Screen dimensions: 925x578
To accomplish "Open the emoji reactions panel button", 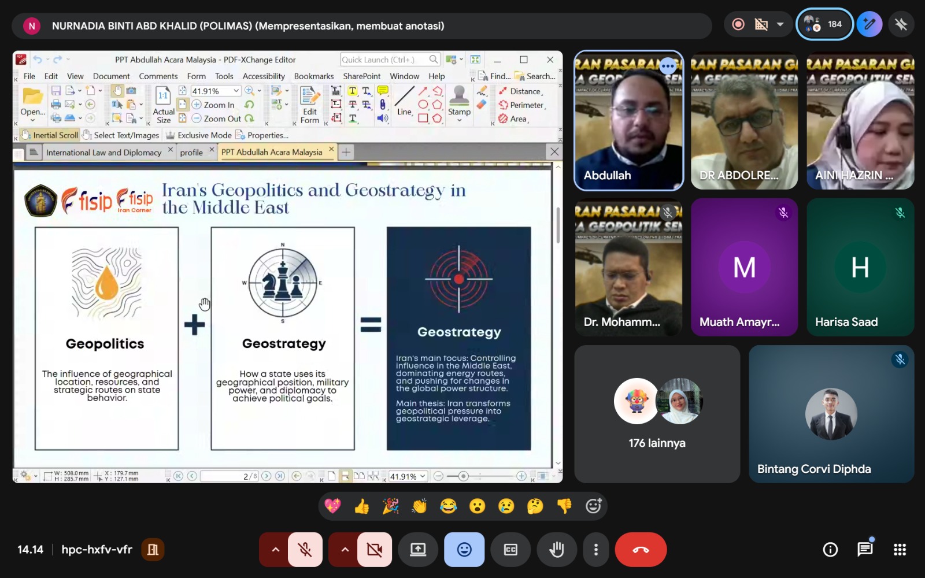I will click(464, 550).
